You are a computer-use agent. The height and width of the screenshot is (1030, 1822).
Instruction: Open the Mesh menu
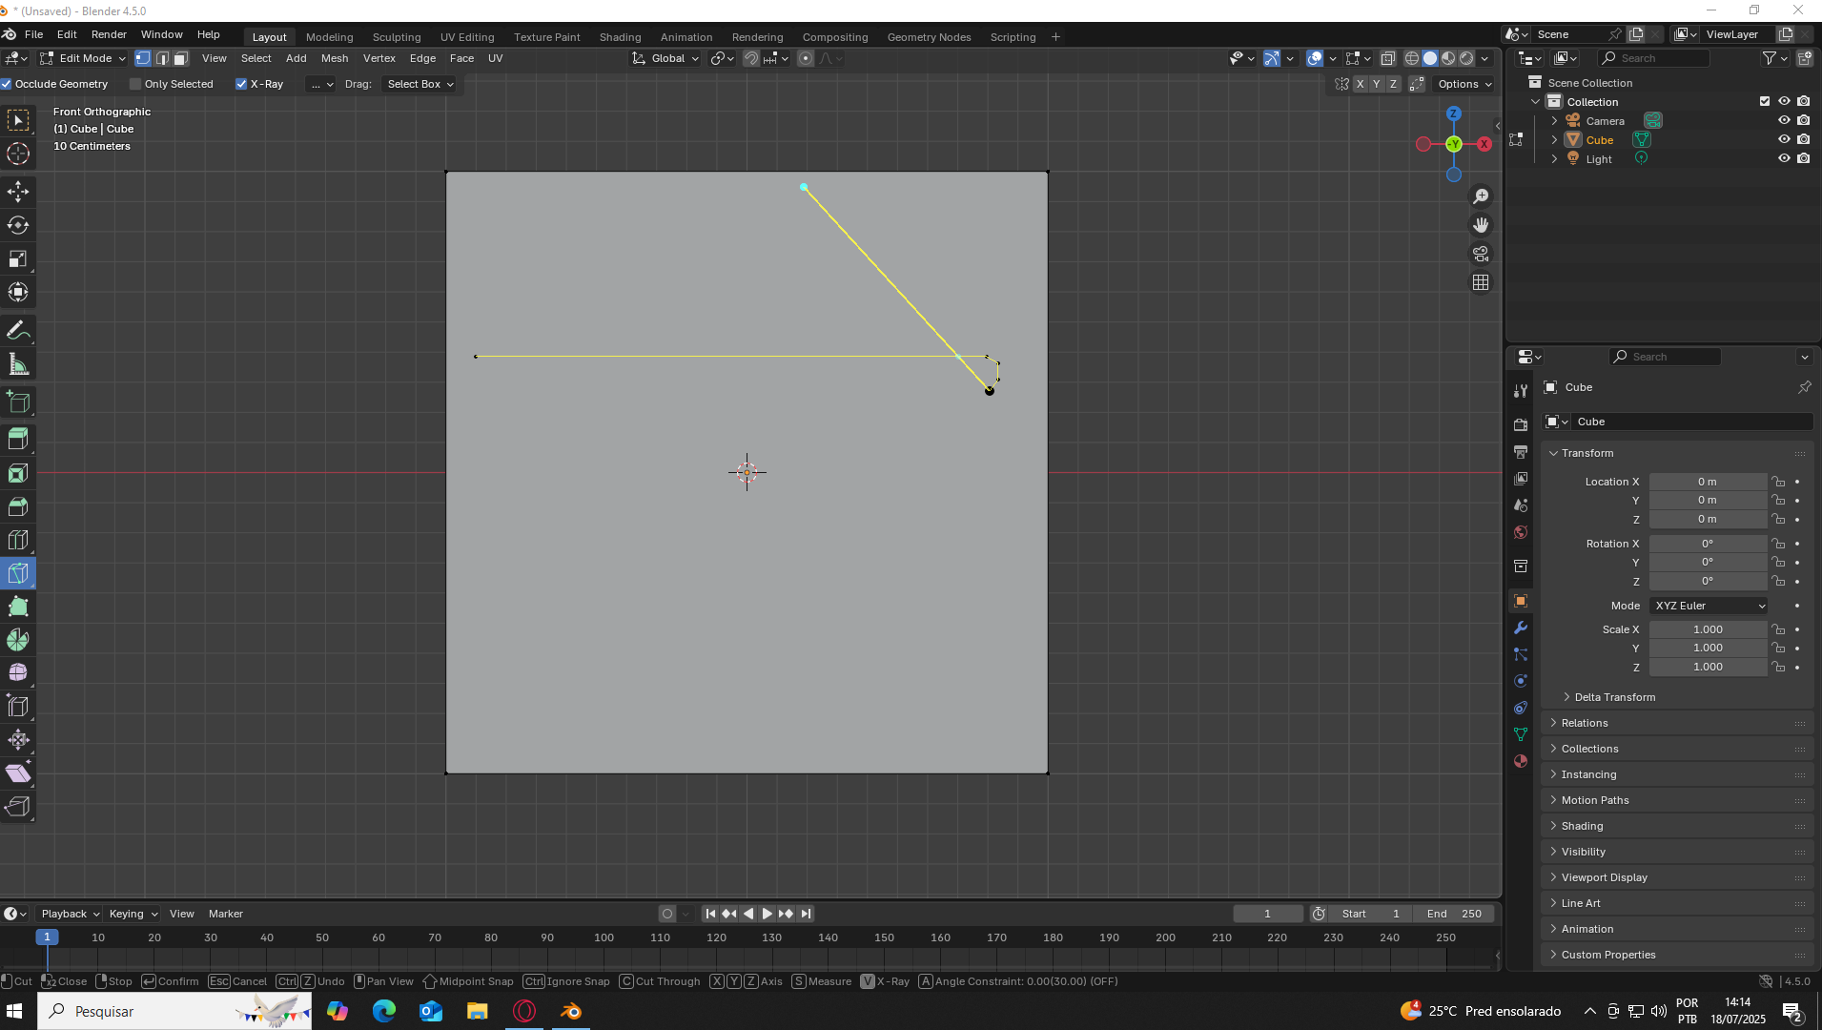(335, 58)
